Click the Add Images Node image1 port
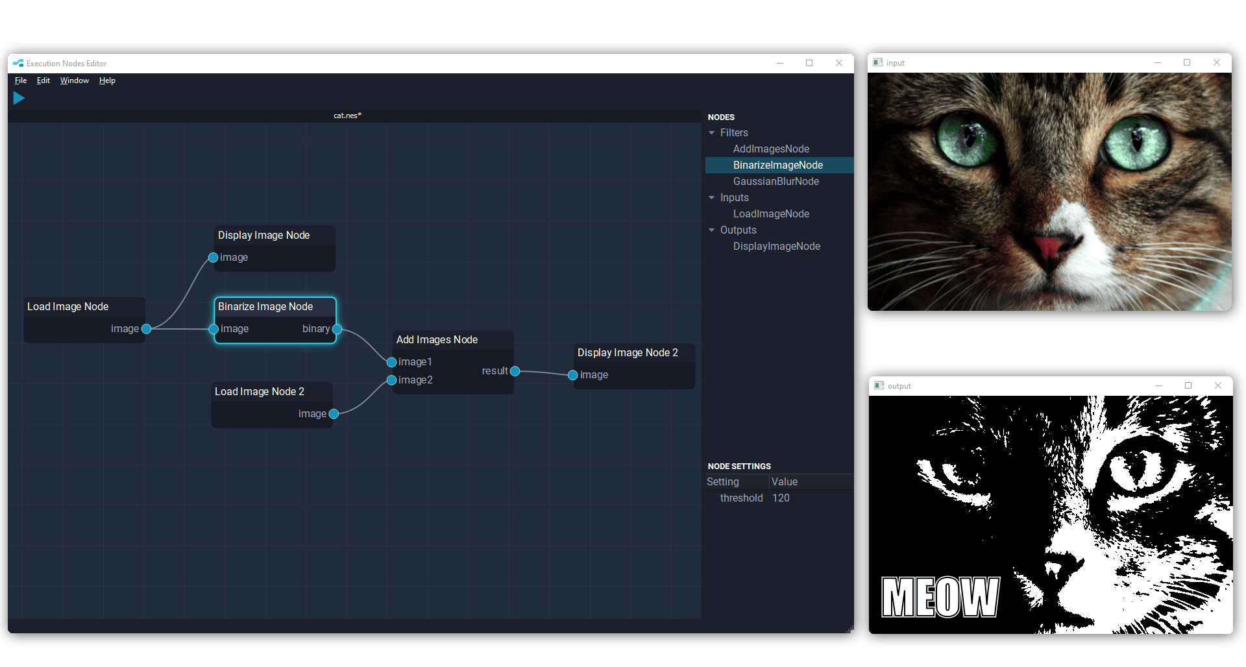Image resolution: width=1246 pixels, height=667 pixels. (x=391, y=362)
